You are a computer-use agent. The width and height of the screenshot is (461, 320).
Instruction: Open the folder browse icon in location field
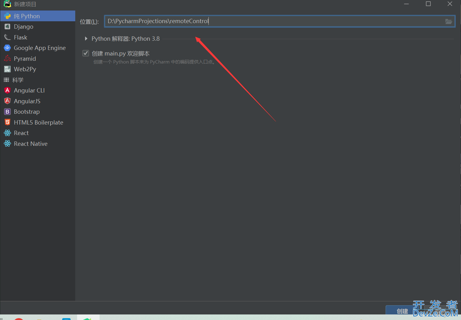pyautogui.click(x=449, y=21)
